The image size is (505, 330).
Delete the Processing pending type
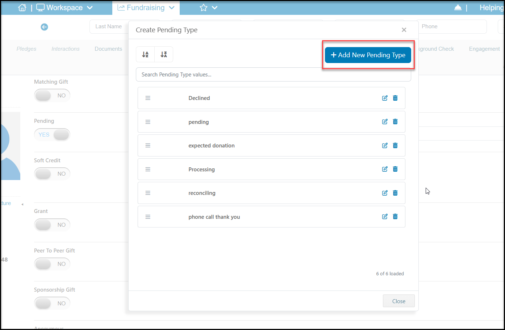point(395,169)
